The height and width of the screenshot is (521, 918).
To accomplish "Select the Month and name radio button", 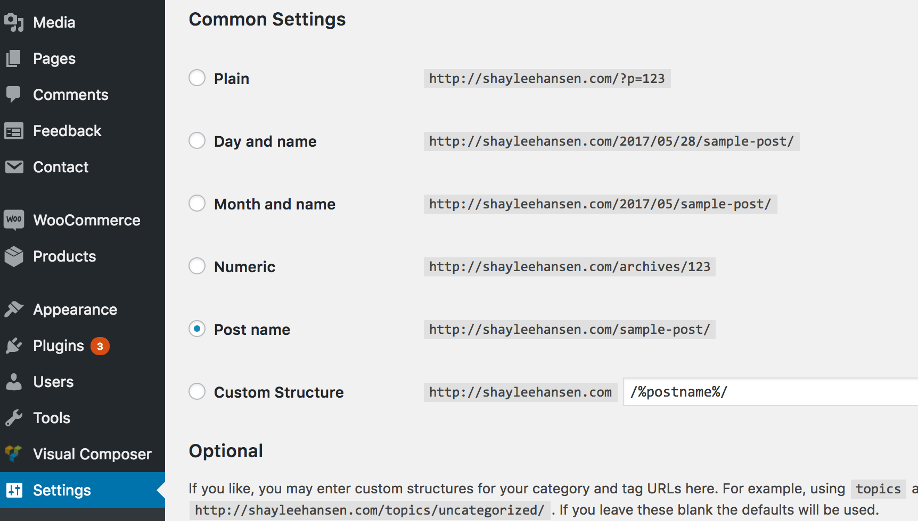I will [x=197, y=204].
